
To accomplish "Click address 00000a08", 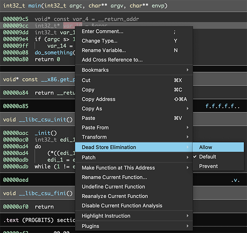I will tap(16, 52).
